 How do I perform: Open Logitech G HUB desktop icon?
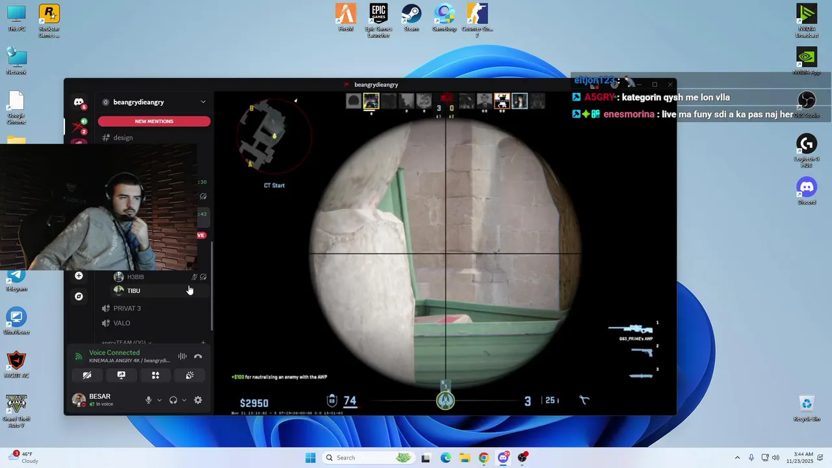[x=807, y=151]
